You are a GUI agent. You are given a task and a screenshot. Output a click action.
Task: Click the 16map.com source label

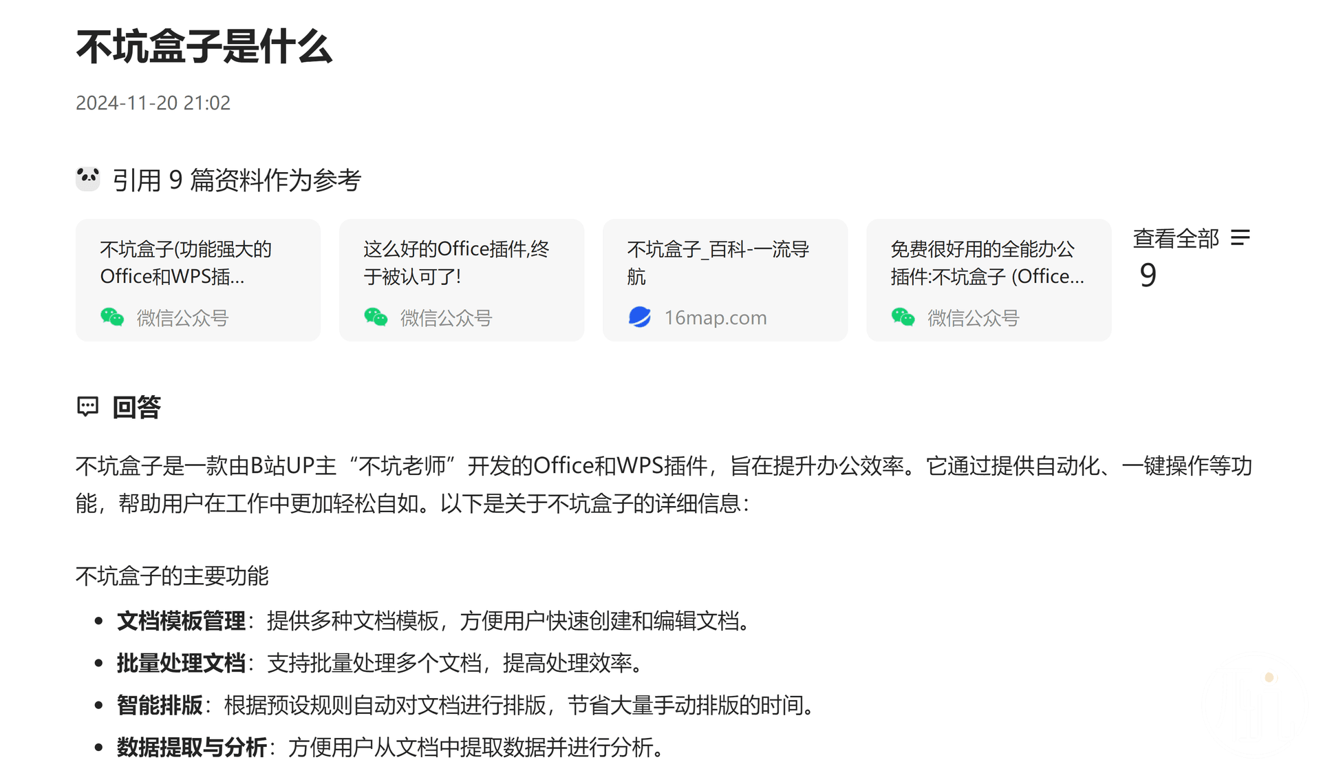click(x=716, y=317)
